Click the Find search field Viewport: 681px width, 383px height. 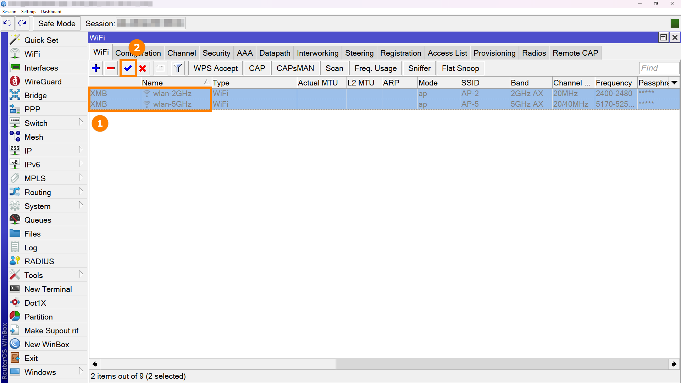click(659, 68)
